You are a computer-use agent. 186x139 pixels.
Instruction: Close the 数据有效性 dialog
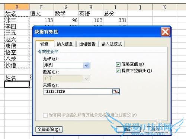click(165, 32)
